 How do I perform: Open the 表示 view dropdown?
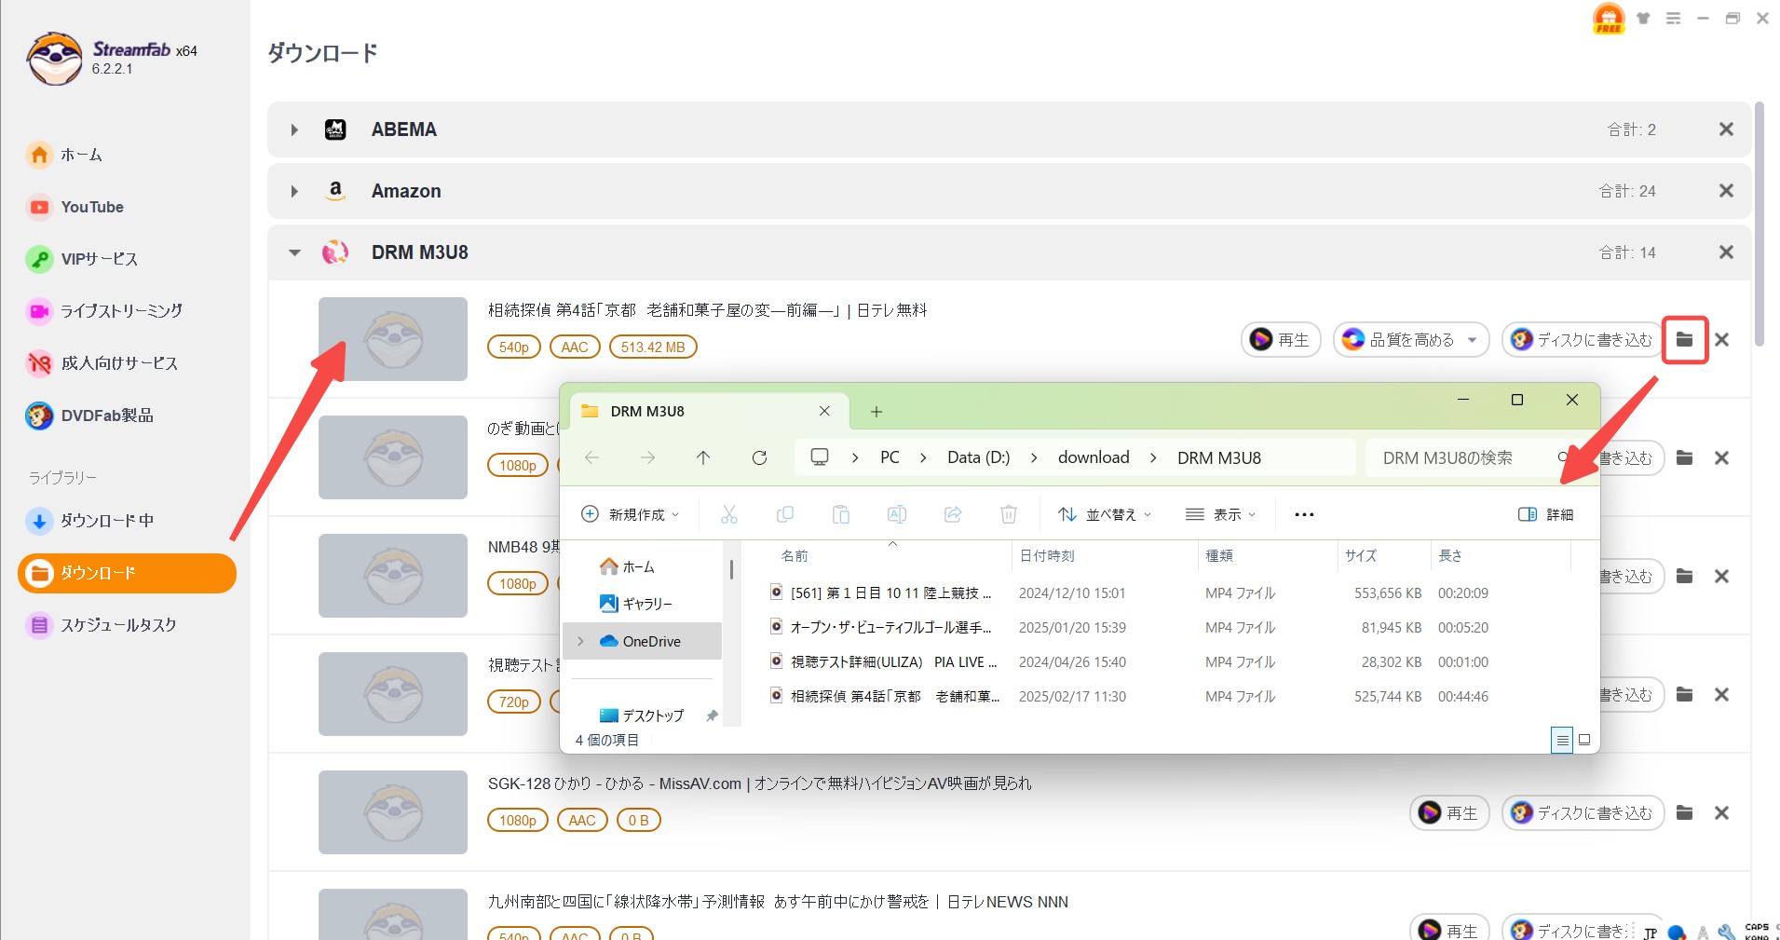tap(1221, 514)
